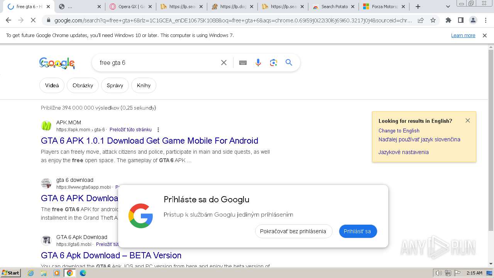View site information lock icon
This screenshot has width=494, height=278.
pos(48,20)
